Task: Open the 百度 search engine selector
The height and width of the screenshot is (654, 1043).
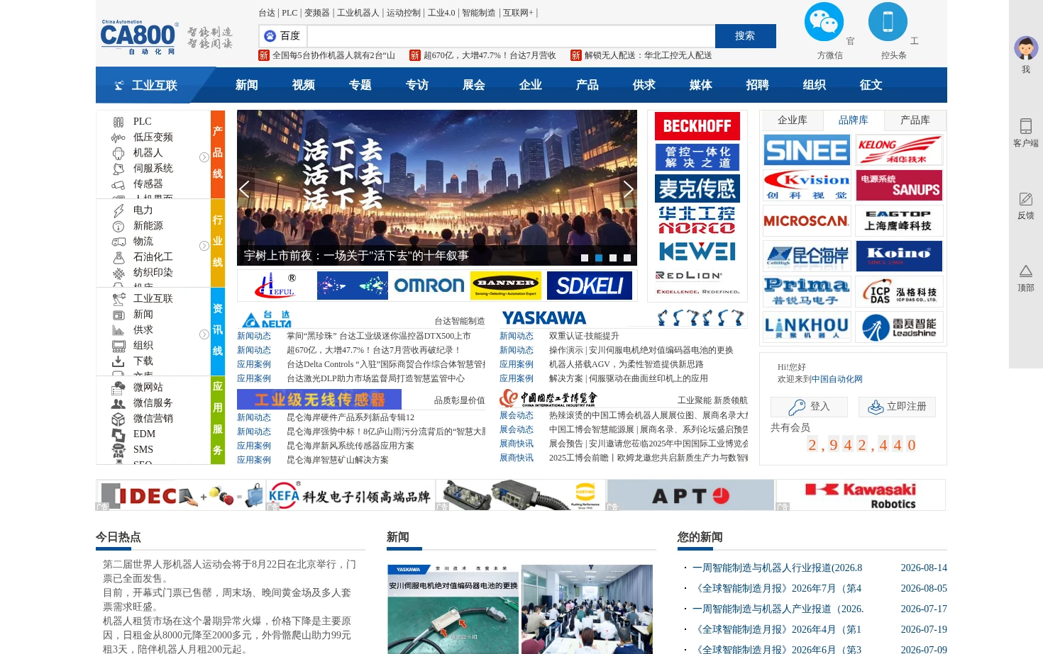Action: pos(283,35)
